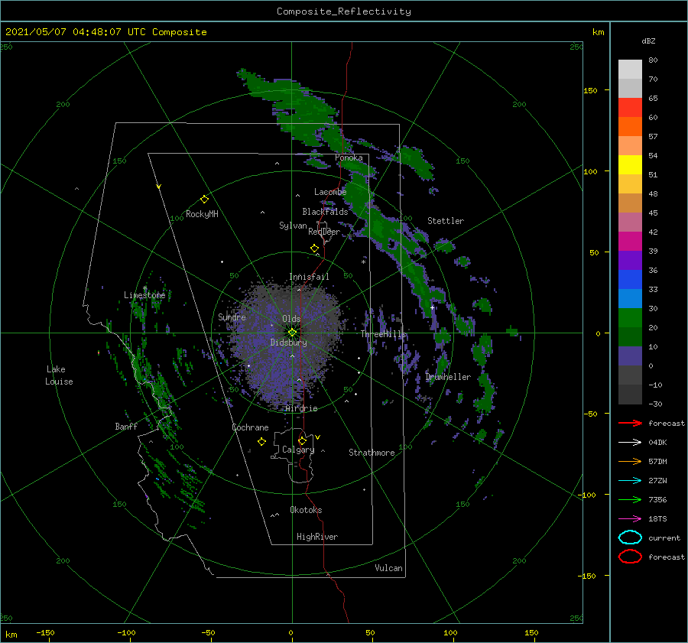
Task: Click the Didsbury city label
Action: 288,343
